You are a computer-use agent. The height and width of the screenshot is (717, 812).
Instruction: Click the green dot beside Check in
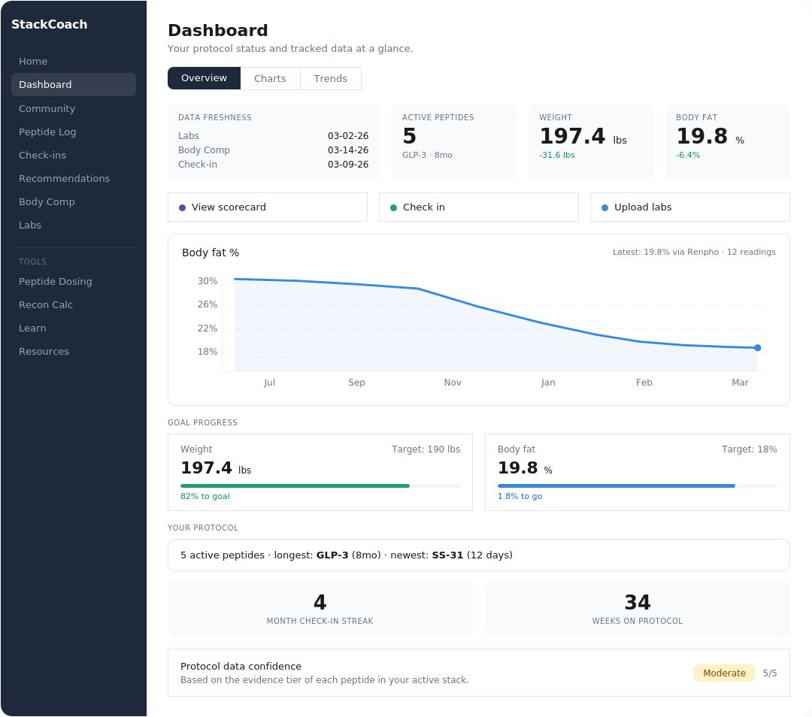click(393, 207)
